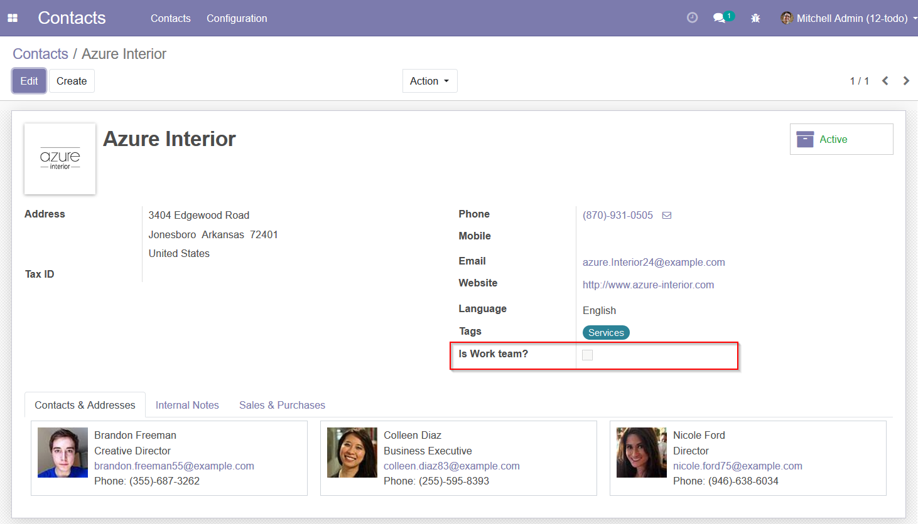Image resolution: width=918 pixels, height=524 pixels.
Task: Open the conversations chat bubble icon
Action: coord(720,18)
